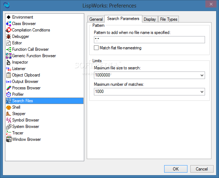Choose the Profiler label
The height and width of the screenshot is (178, 219).
(x=18, y=94)
